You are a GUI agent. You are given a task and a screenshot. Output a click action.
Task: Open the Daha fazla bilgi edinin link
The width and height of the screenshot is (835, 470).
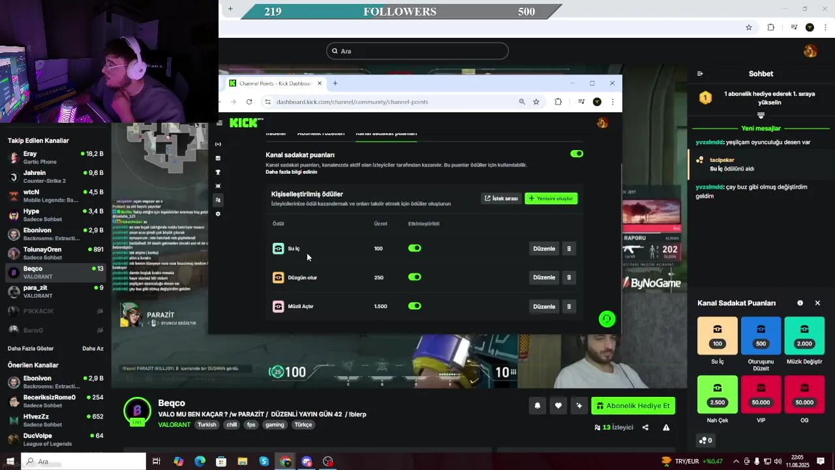point(292,172)
